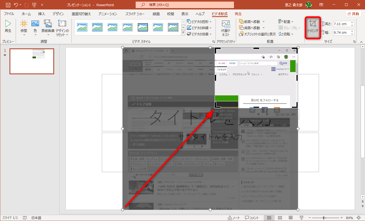Apply the seventh video style in the gallery
Viewport: 365px width, 221px height.
click(x=173, y=27)
